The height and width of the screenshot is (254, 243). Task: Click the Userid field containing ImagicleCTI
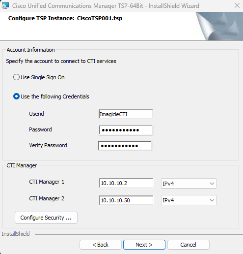tap(126, 114)
